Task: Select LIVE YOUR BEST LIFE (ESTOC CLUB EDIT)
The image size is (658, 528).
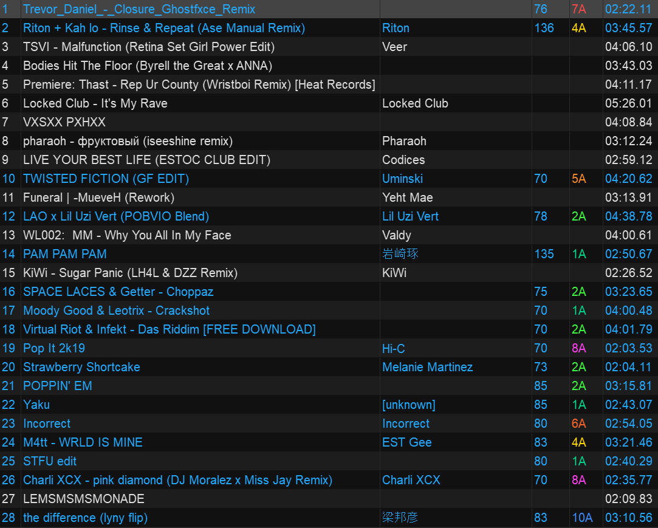Action: (146, 160)
